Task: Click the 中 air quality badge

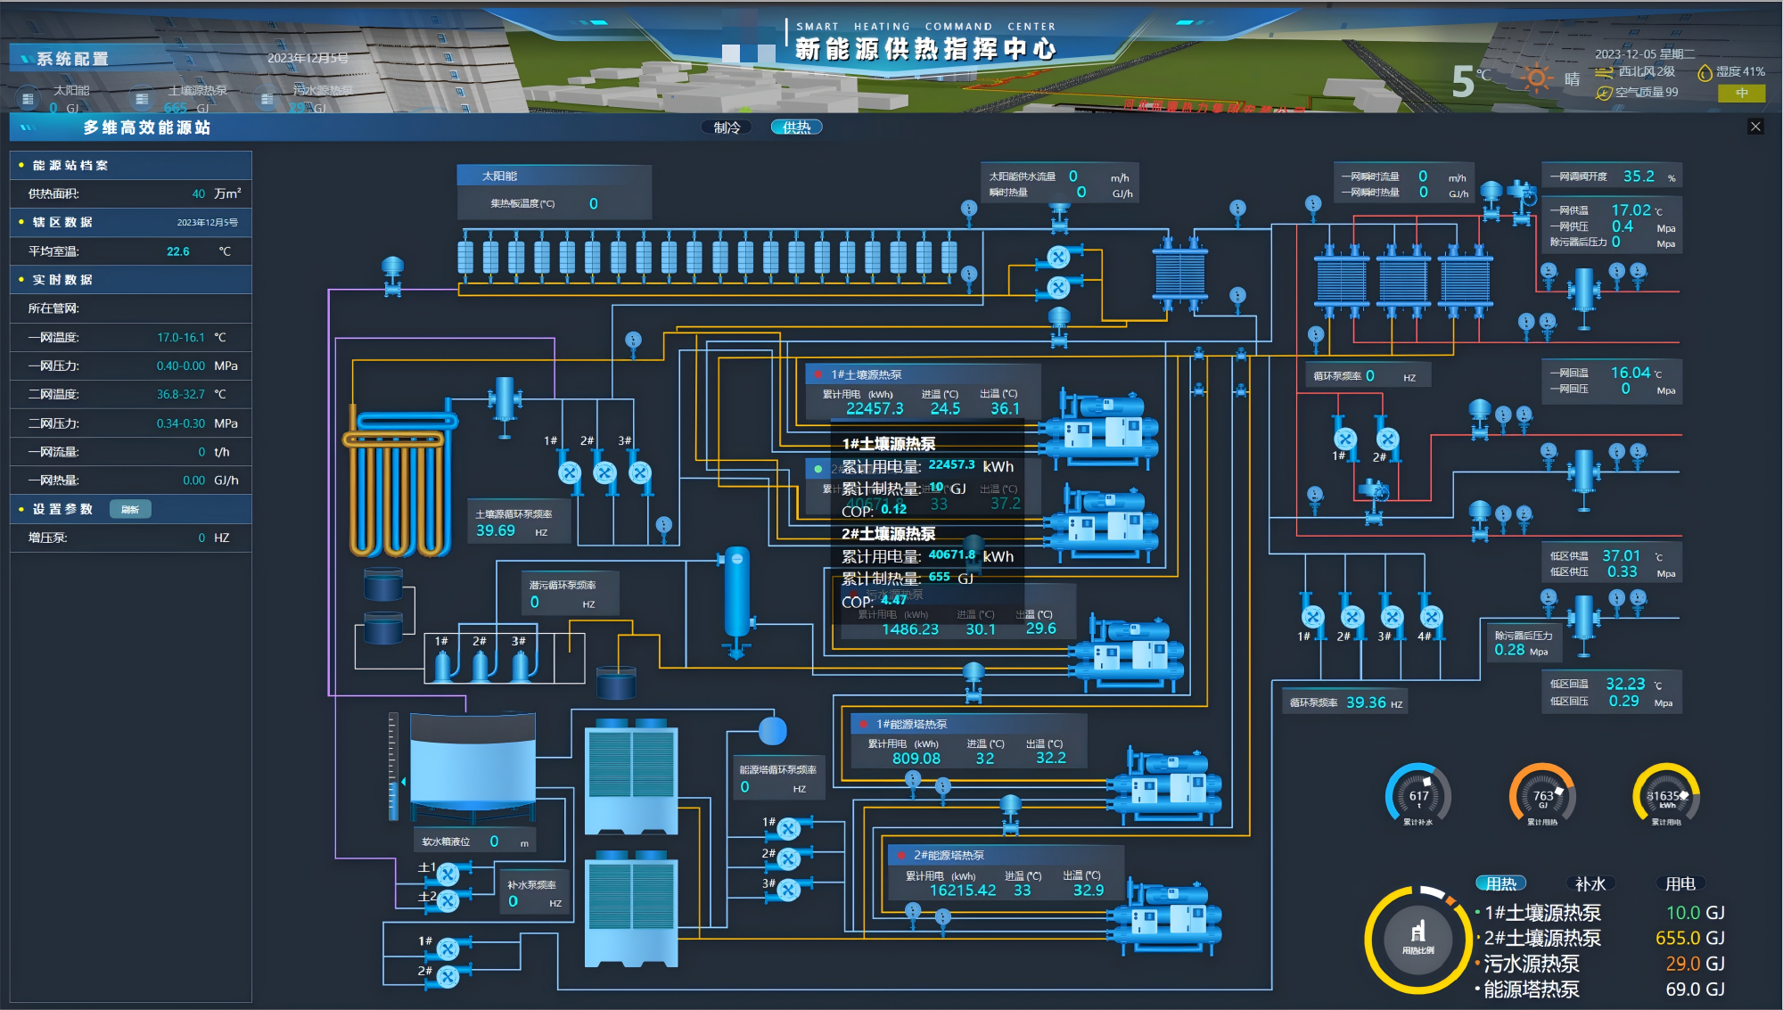Action: point(1742,93)
